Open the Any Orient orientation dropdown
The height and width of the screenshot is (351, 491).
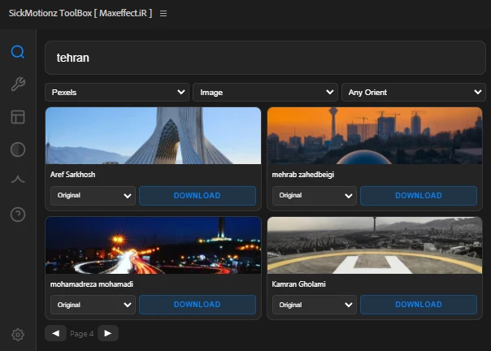click(x=413, y=93)
